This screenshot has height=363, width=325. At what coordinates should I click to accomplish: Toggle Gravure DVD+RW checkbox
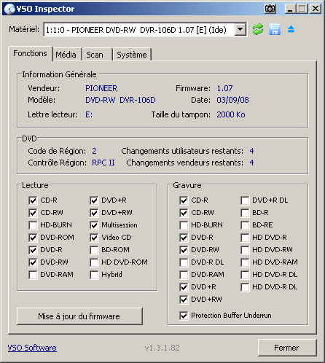click(184, 300)
